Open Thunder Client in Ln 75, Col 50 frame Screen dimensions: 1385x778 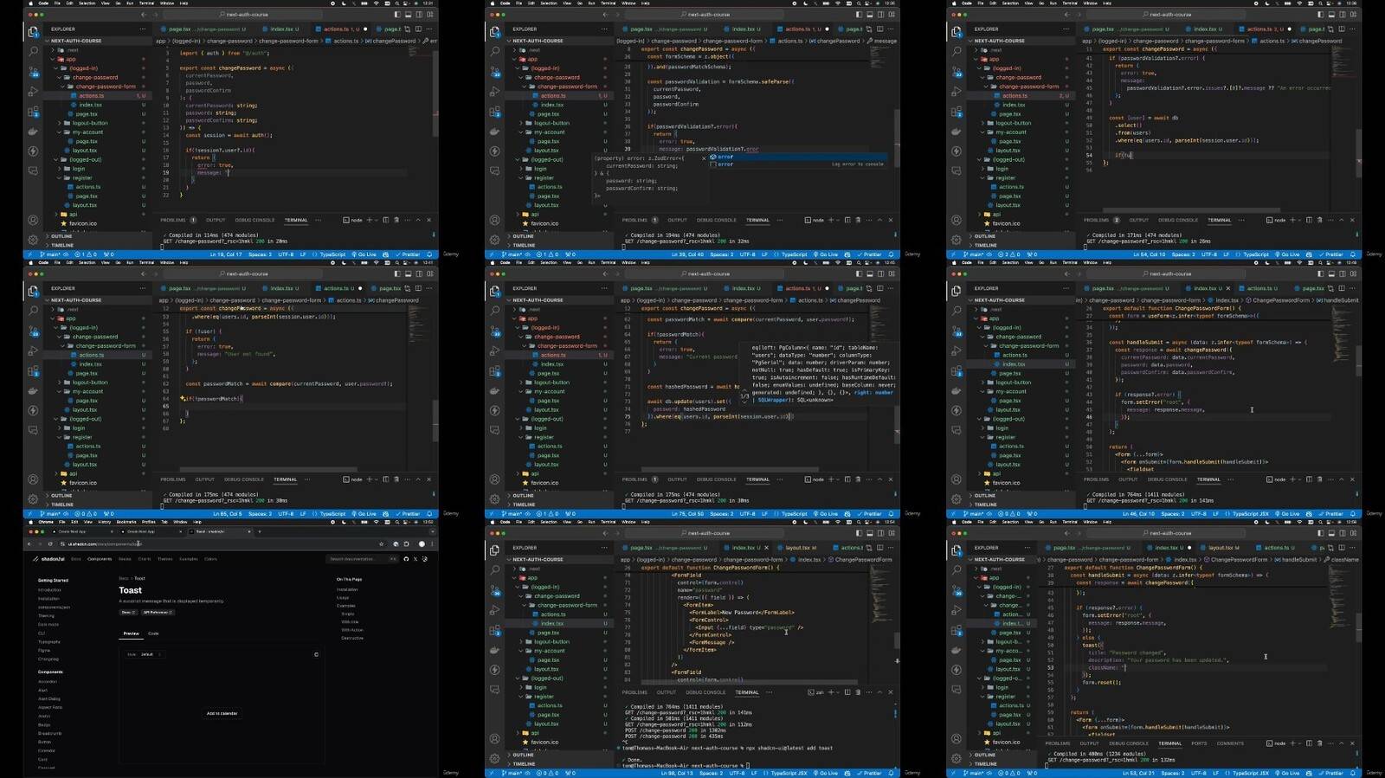tap(494, 410)
